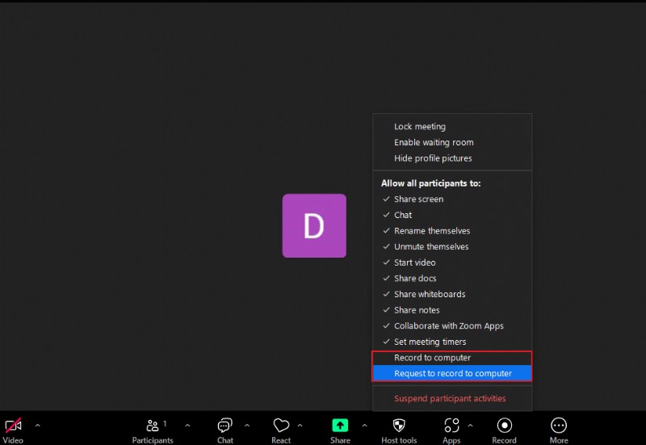Viewport: 646px width, 445px height.
Task: Expand the arrow next to Participants
Action: pos(187,426)
